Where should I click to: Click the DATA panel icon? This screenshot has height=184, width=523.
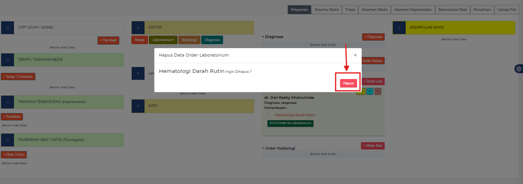click(138, 106)
